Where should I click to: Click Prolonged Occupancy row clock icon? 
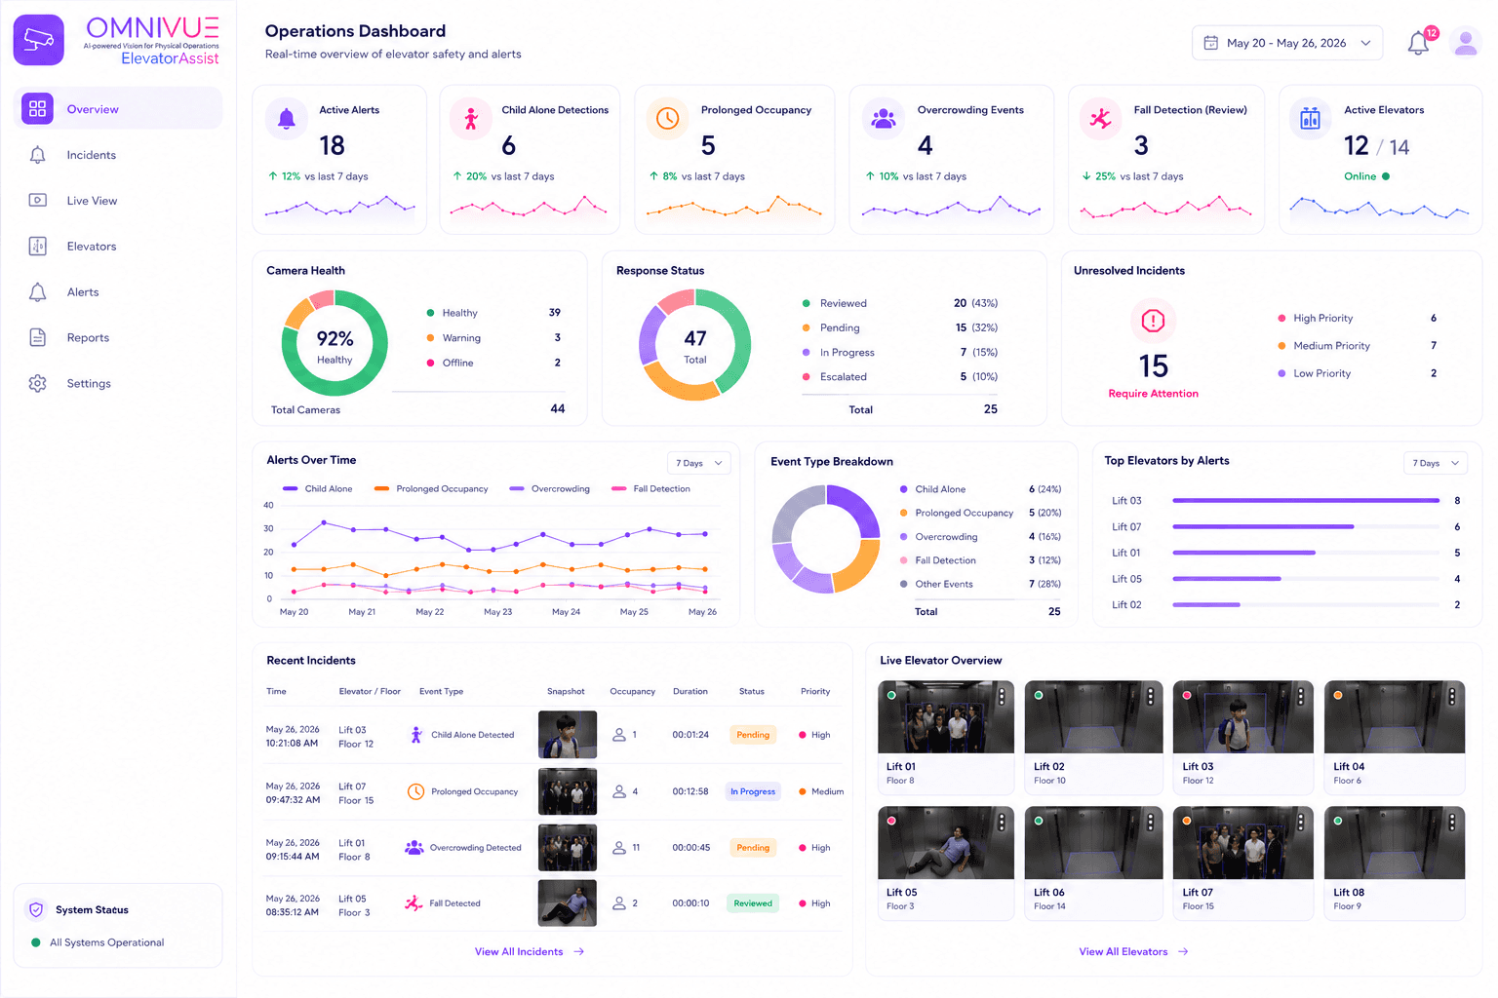point(415,791)
